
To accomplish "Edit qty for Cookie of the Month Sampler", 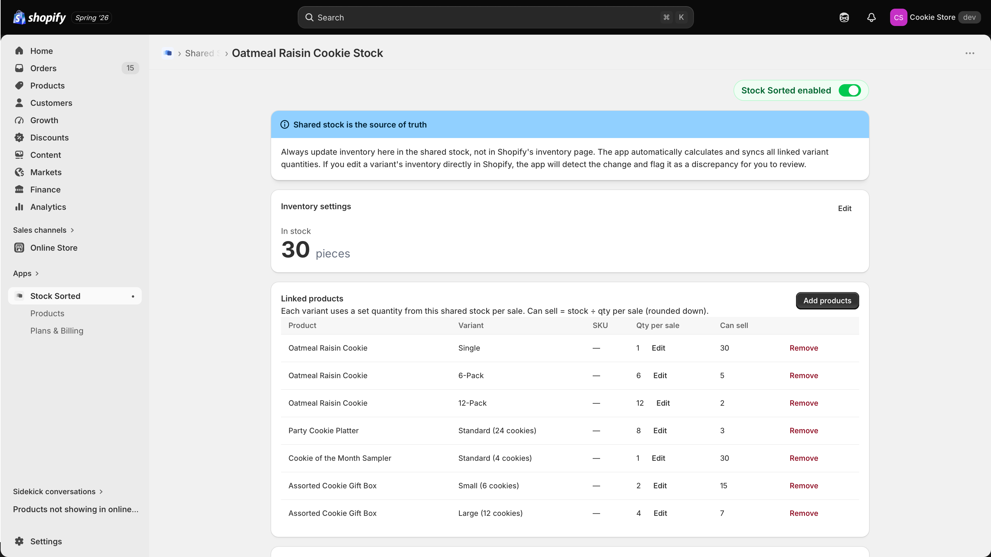I will (x=658, y=458).
